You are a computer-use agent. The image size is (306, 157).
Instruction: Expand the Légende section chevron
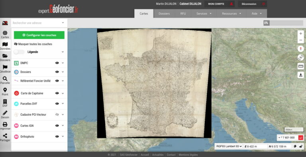pos(63,52)
